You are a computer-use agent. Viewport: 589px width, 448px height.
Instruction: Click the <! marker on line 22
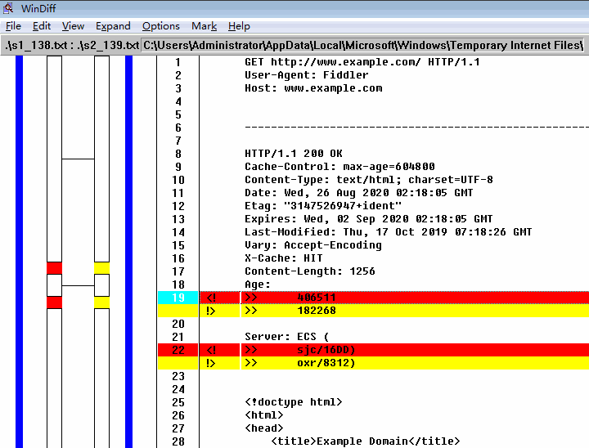click(x=212, y=350)
